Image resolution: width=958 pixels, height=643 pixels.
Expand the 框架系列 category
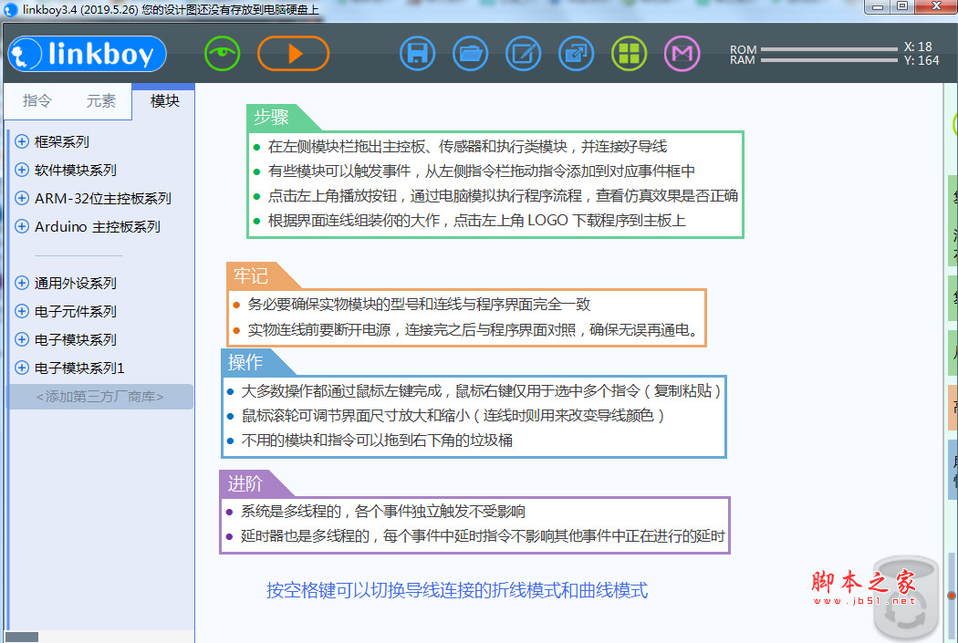click(x=22, y=141)
